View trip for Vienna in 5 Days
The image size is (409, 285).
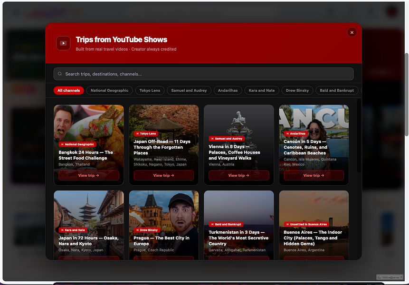[238, 175]
